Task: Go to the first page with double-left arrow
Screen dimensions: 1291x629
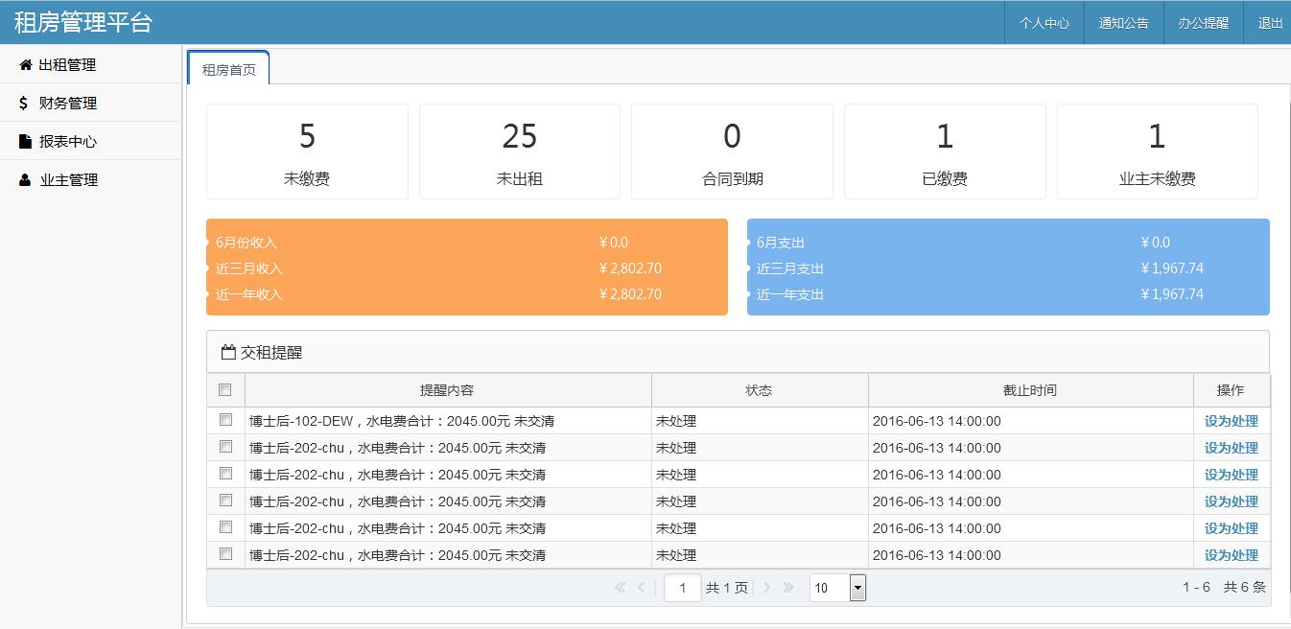Action: pyautogui.click(x=620, y=588)
